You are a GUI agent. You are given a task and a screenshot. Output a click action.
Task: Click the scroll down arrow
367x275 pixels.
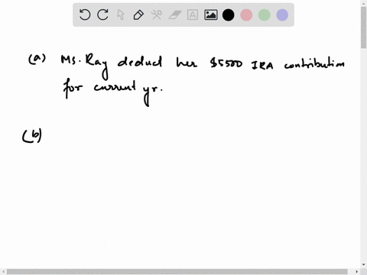(364, 265)
